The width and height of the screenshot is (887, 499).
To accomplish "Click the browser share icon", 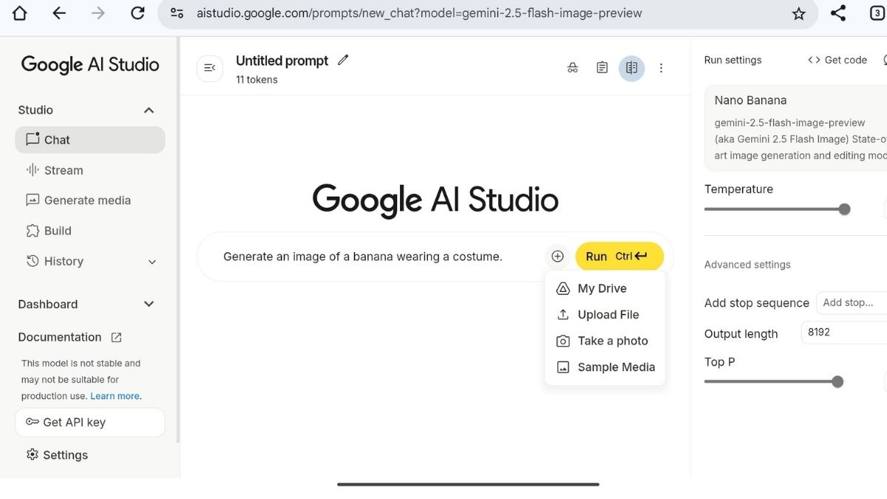I will click(x=838, y=13).
